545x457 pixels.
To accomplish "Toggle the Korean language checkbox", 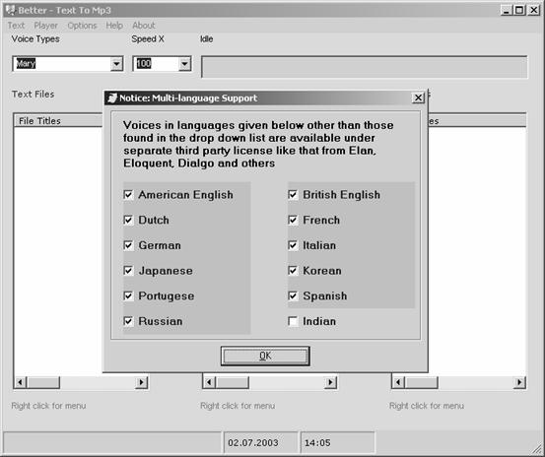I will click(293, 271).
